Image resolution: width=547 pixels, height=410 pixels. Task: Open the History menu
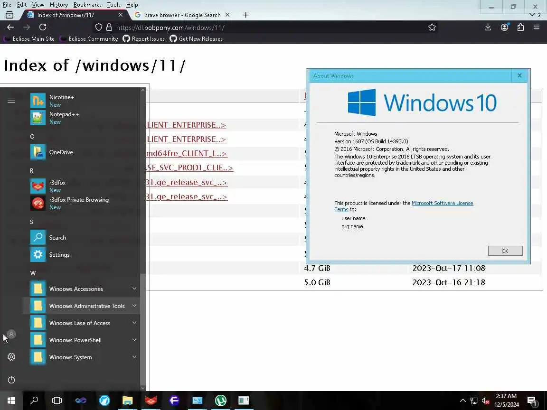(58, 5)
